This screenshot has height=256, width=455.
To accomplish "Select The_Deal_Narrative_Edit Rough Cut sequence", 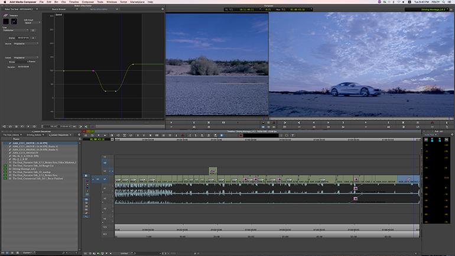I will (x=33, y=166).
